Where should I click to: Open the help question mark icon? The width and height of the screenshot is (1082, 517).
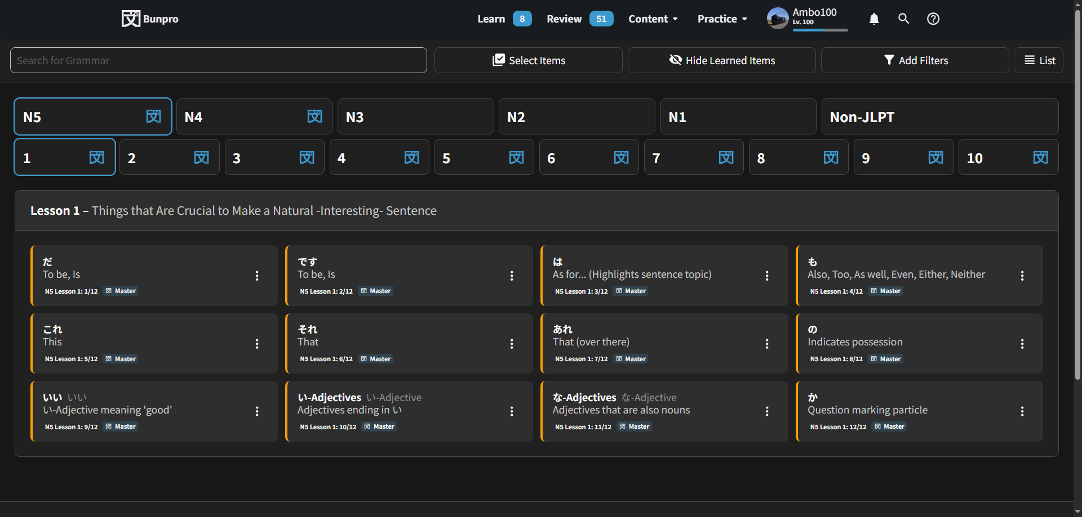tap(933, 19)
